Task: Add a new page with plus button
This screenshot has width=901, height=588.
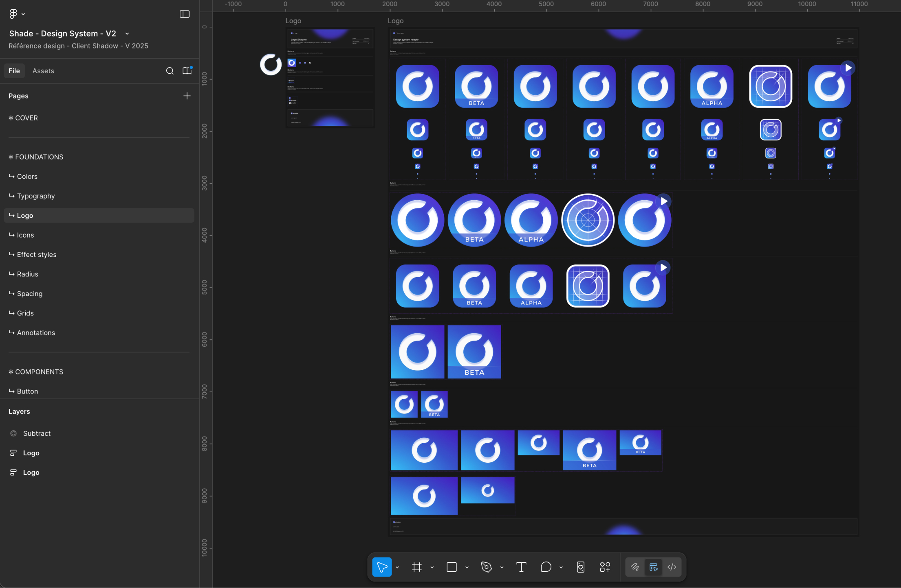Action: point(187,96)
